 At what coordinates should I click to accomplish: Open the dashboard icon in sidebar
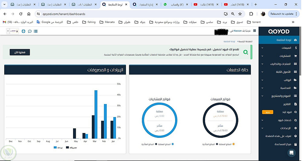point(295,40)
